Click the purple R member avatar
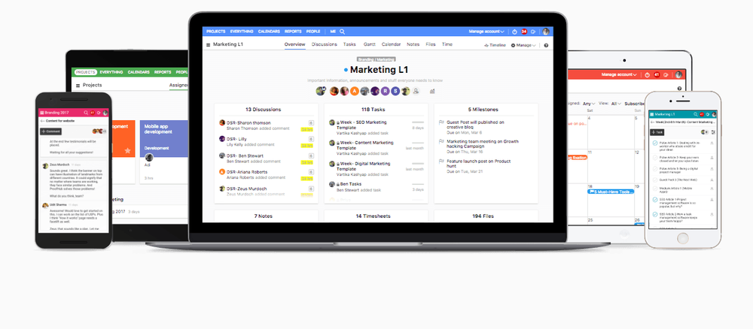753x329 pixels. [x=385, y=91]
